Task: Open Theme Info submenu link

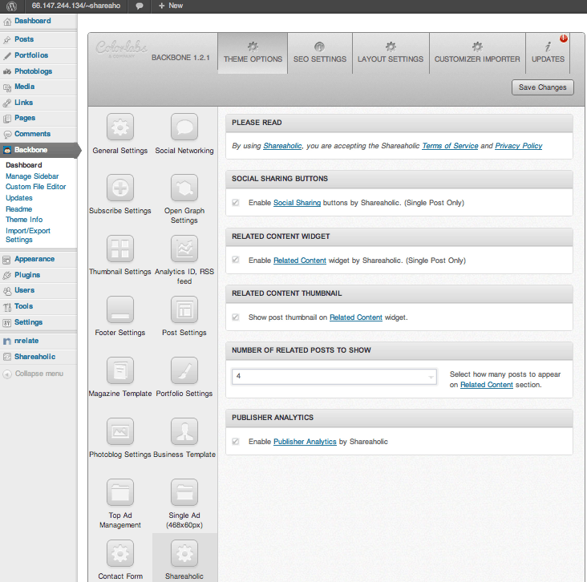Action: [24, 220]
